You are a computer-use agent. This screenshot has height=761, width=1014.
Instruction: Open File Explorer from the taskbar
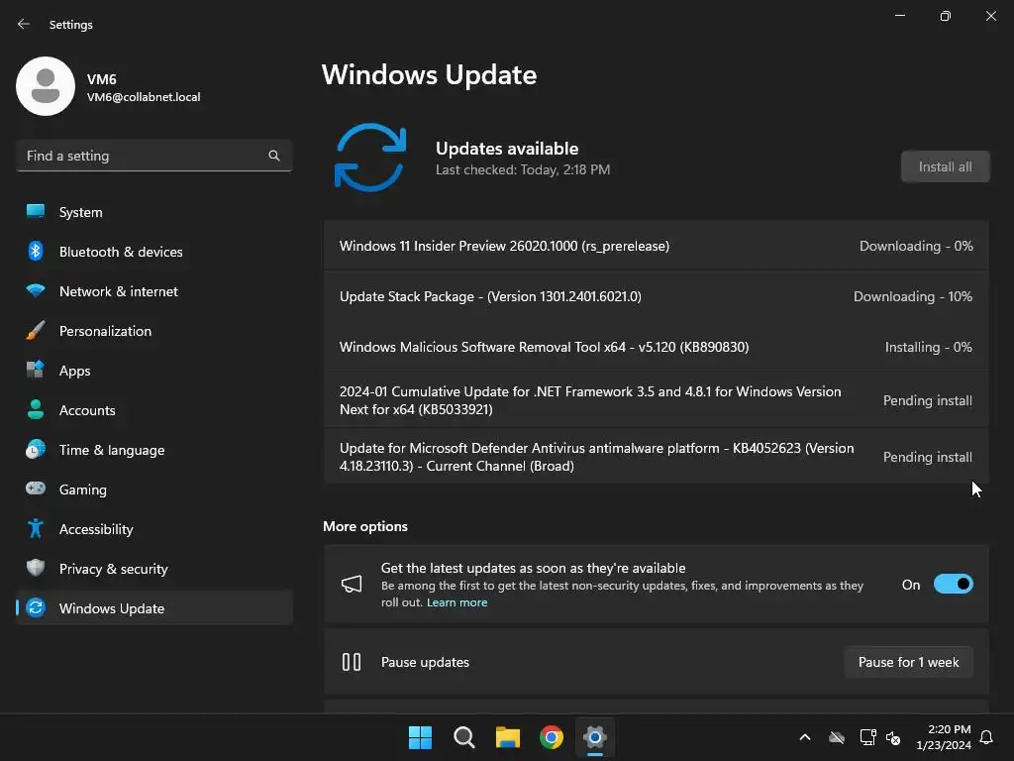click(508, 737)
